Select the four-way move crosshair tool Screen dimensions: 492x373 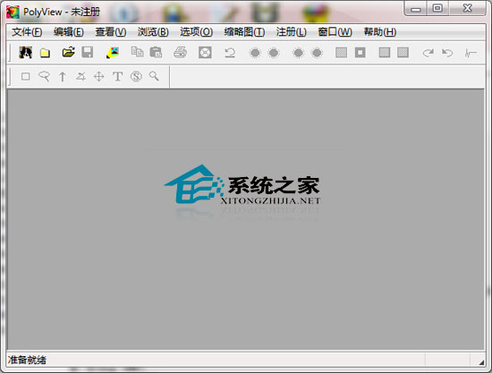pos(99,77)
